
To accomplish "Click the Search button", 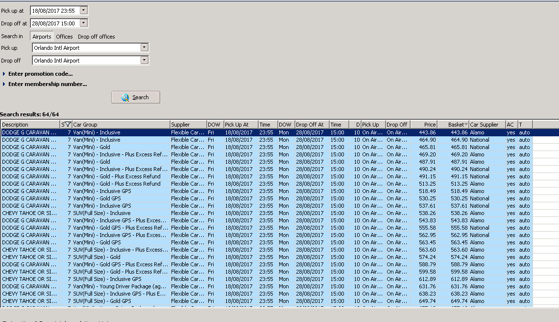I will [x=136, y=97].
